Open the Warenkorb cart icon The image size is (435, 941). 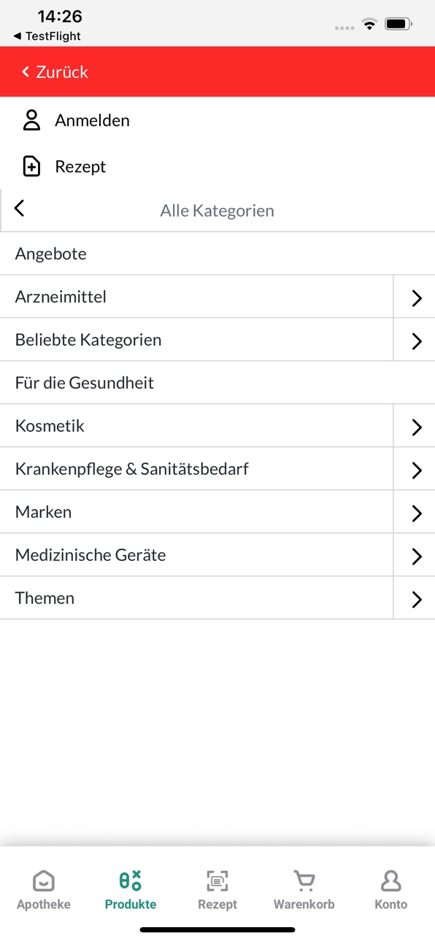click(x=304, y=880)
